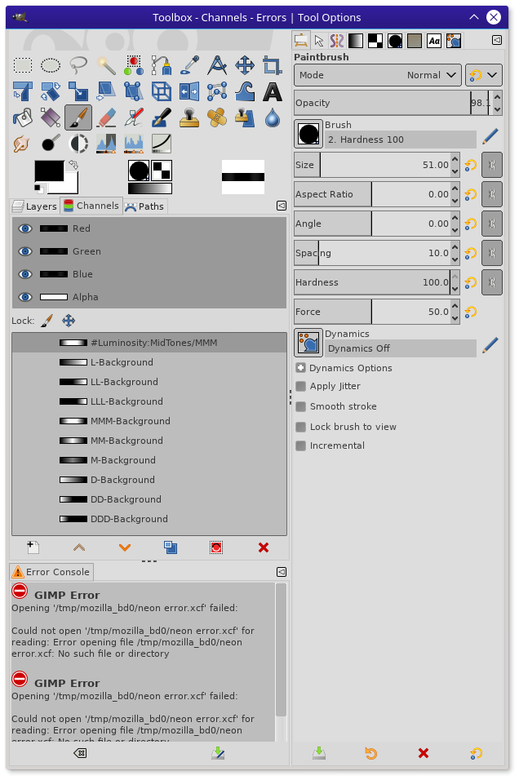This screenshot has height=780, width=519.
Task: Select the Heal bandage tool
Action: pos(217,118)
